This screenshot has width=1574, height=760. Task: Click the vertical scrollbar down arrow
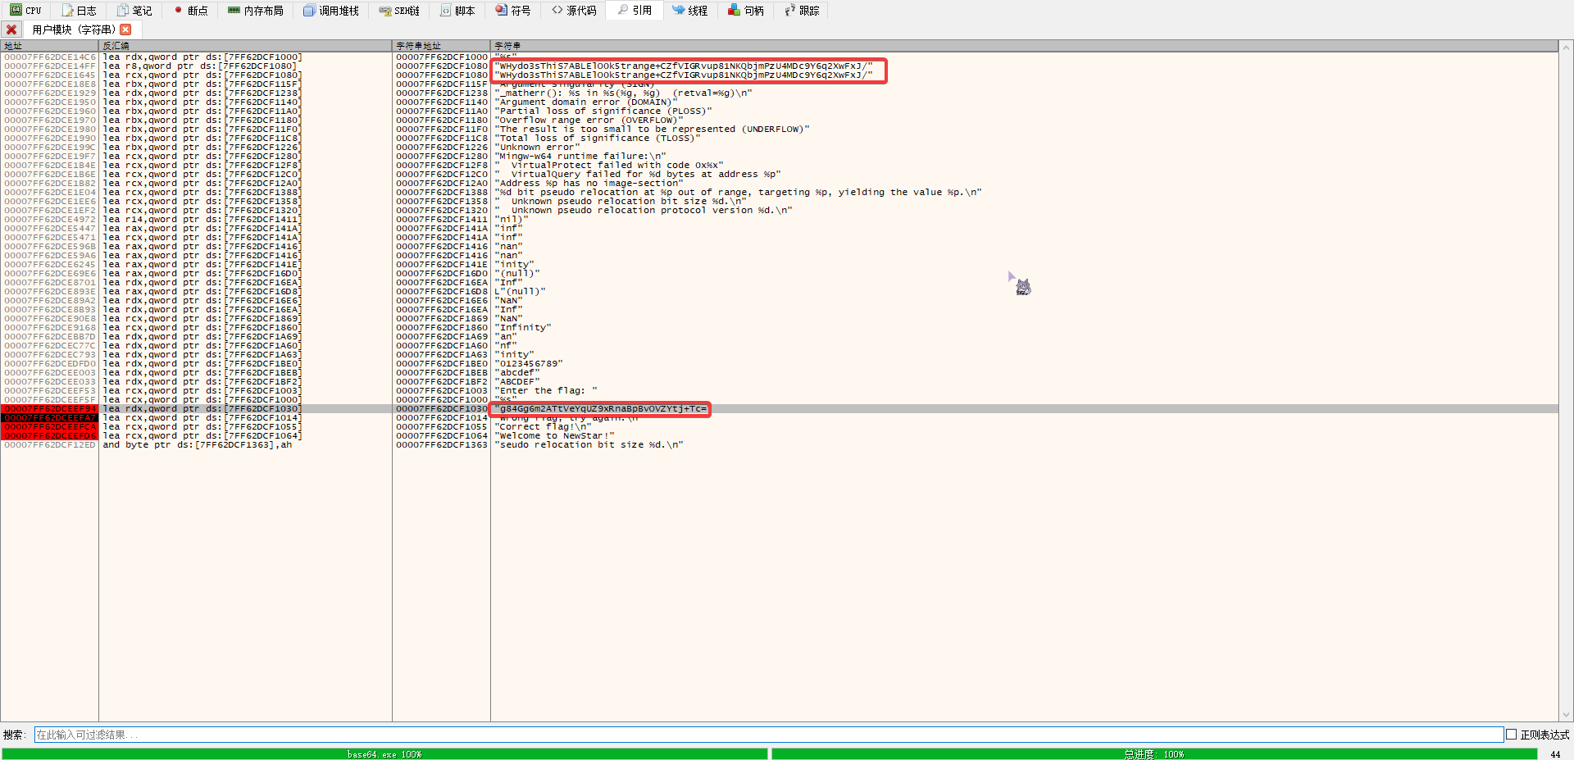tap(1567, 715)
